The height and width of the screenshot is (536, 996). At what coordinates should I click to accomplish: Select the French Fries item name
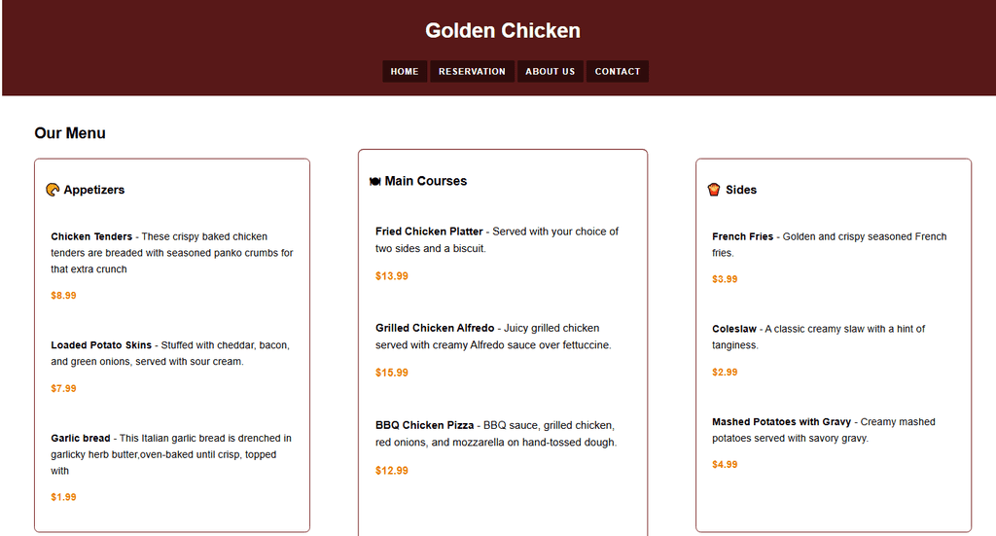743,236
